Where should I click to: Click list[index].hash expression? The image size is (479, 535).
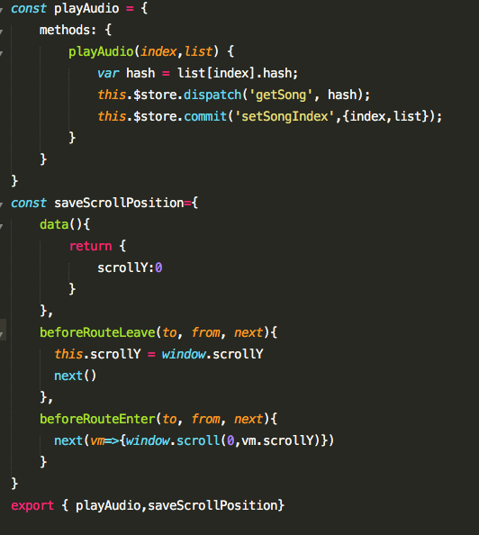click(235, 73)
